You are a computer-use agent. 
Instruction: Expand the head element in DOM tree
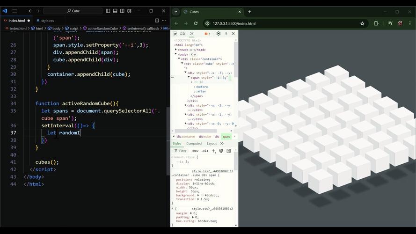[176, 50]
